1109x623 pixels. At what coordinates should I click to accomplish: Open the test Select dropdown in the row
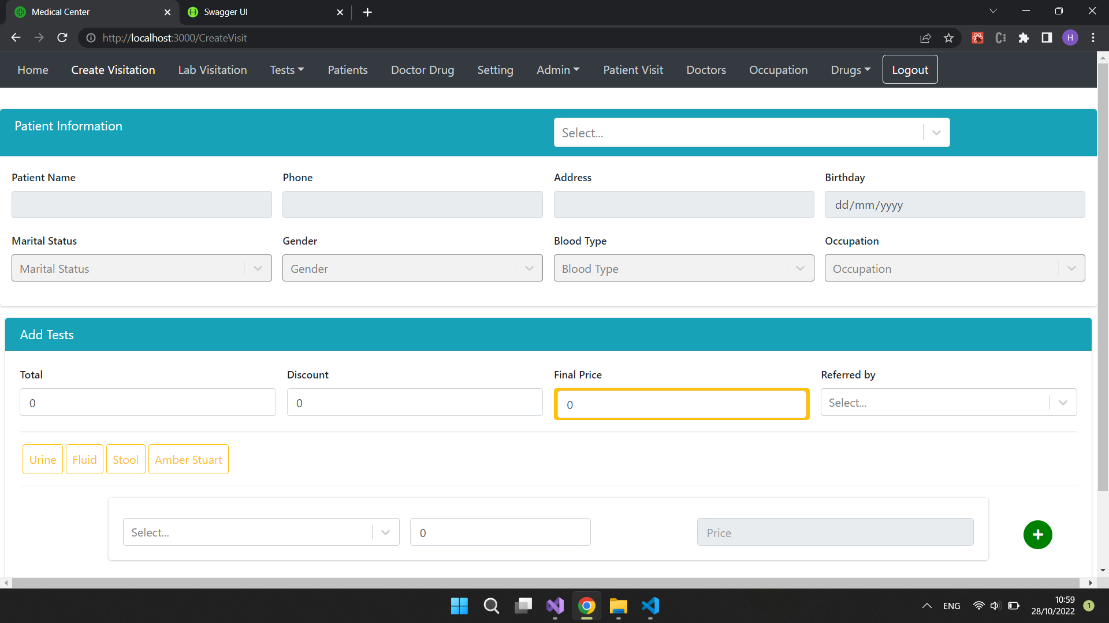tap(261, 532)
